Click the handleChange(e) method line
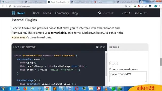The image size is (162, 91). coord(29,80)
